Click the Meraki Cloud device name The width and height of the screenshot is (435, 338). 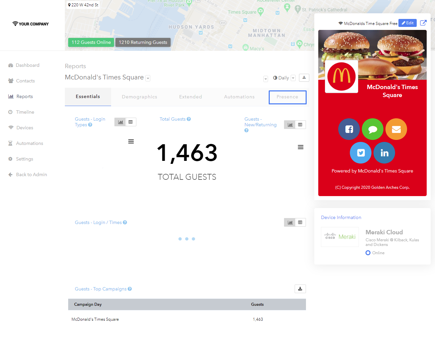pyautogui.click(x=384, y=232)
